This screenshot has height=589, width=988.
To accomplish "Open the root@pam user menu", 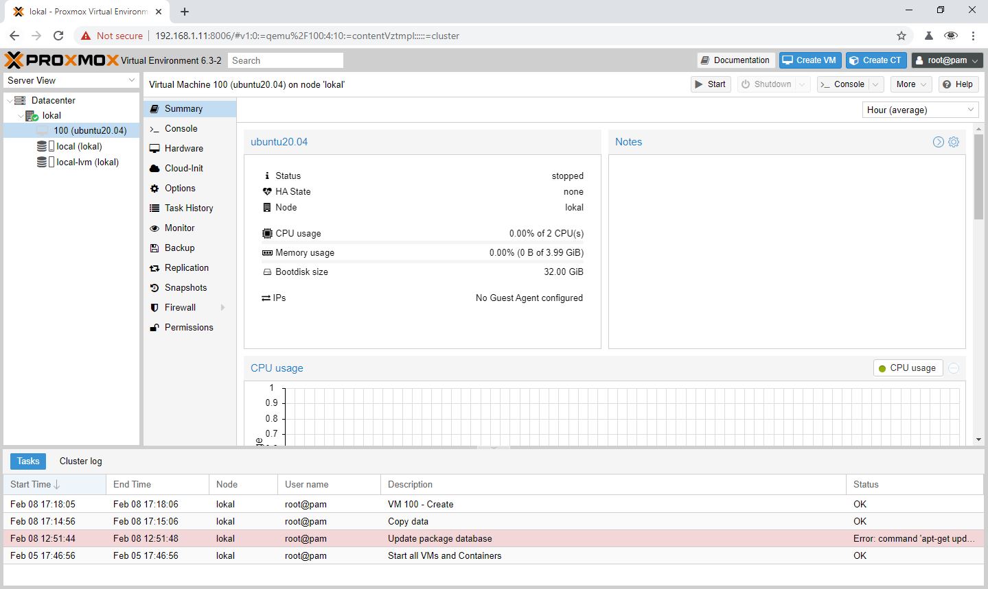I will pos(947,60).
